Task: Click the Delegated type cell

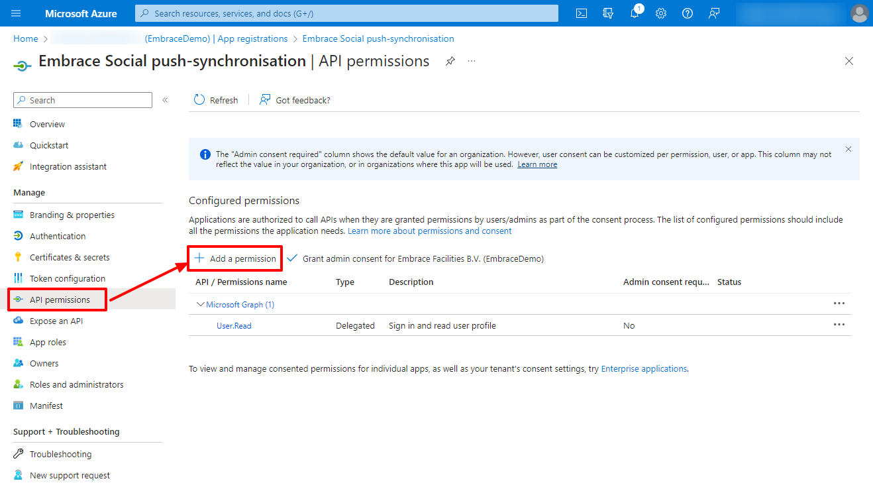Action: (355, 325)
